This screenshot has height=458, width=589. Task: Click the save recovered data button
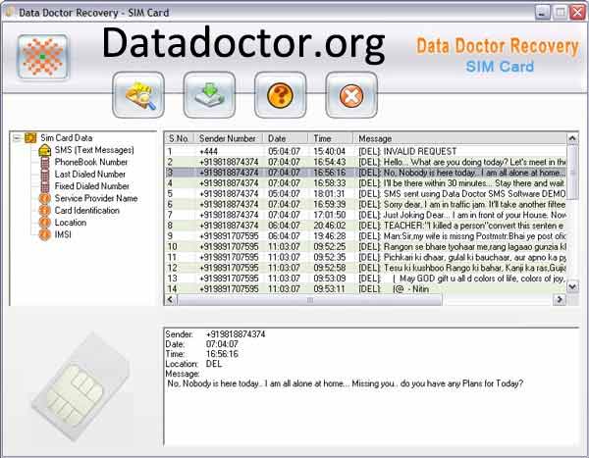tap(209, 95)
